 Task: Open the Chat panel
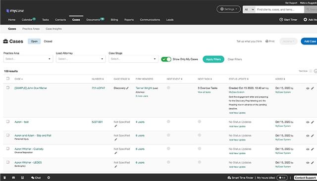[36, 178]
